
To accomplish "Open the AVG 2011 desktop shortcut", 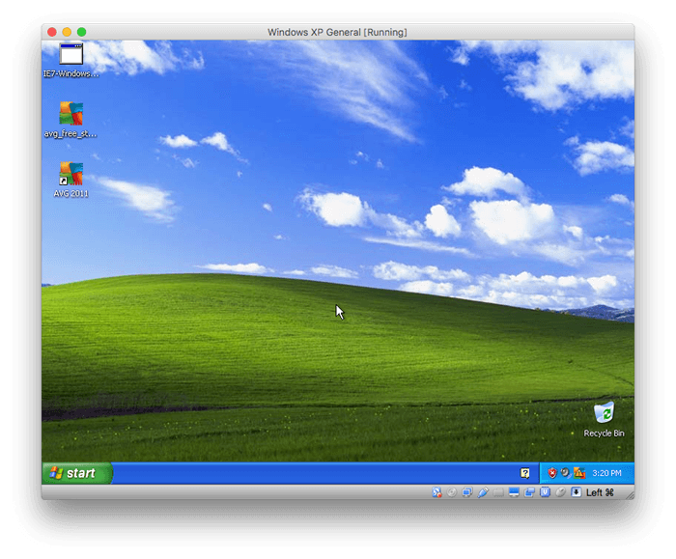I will (70, 175).
